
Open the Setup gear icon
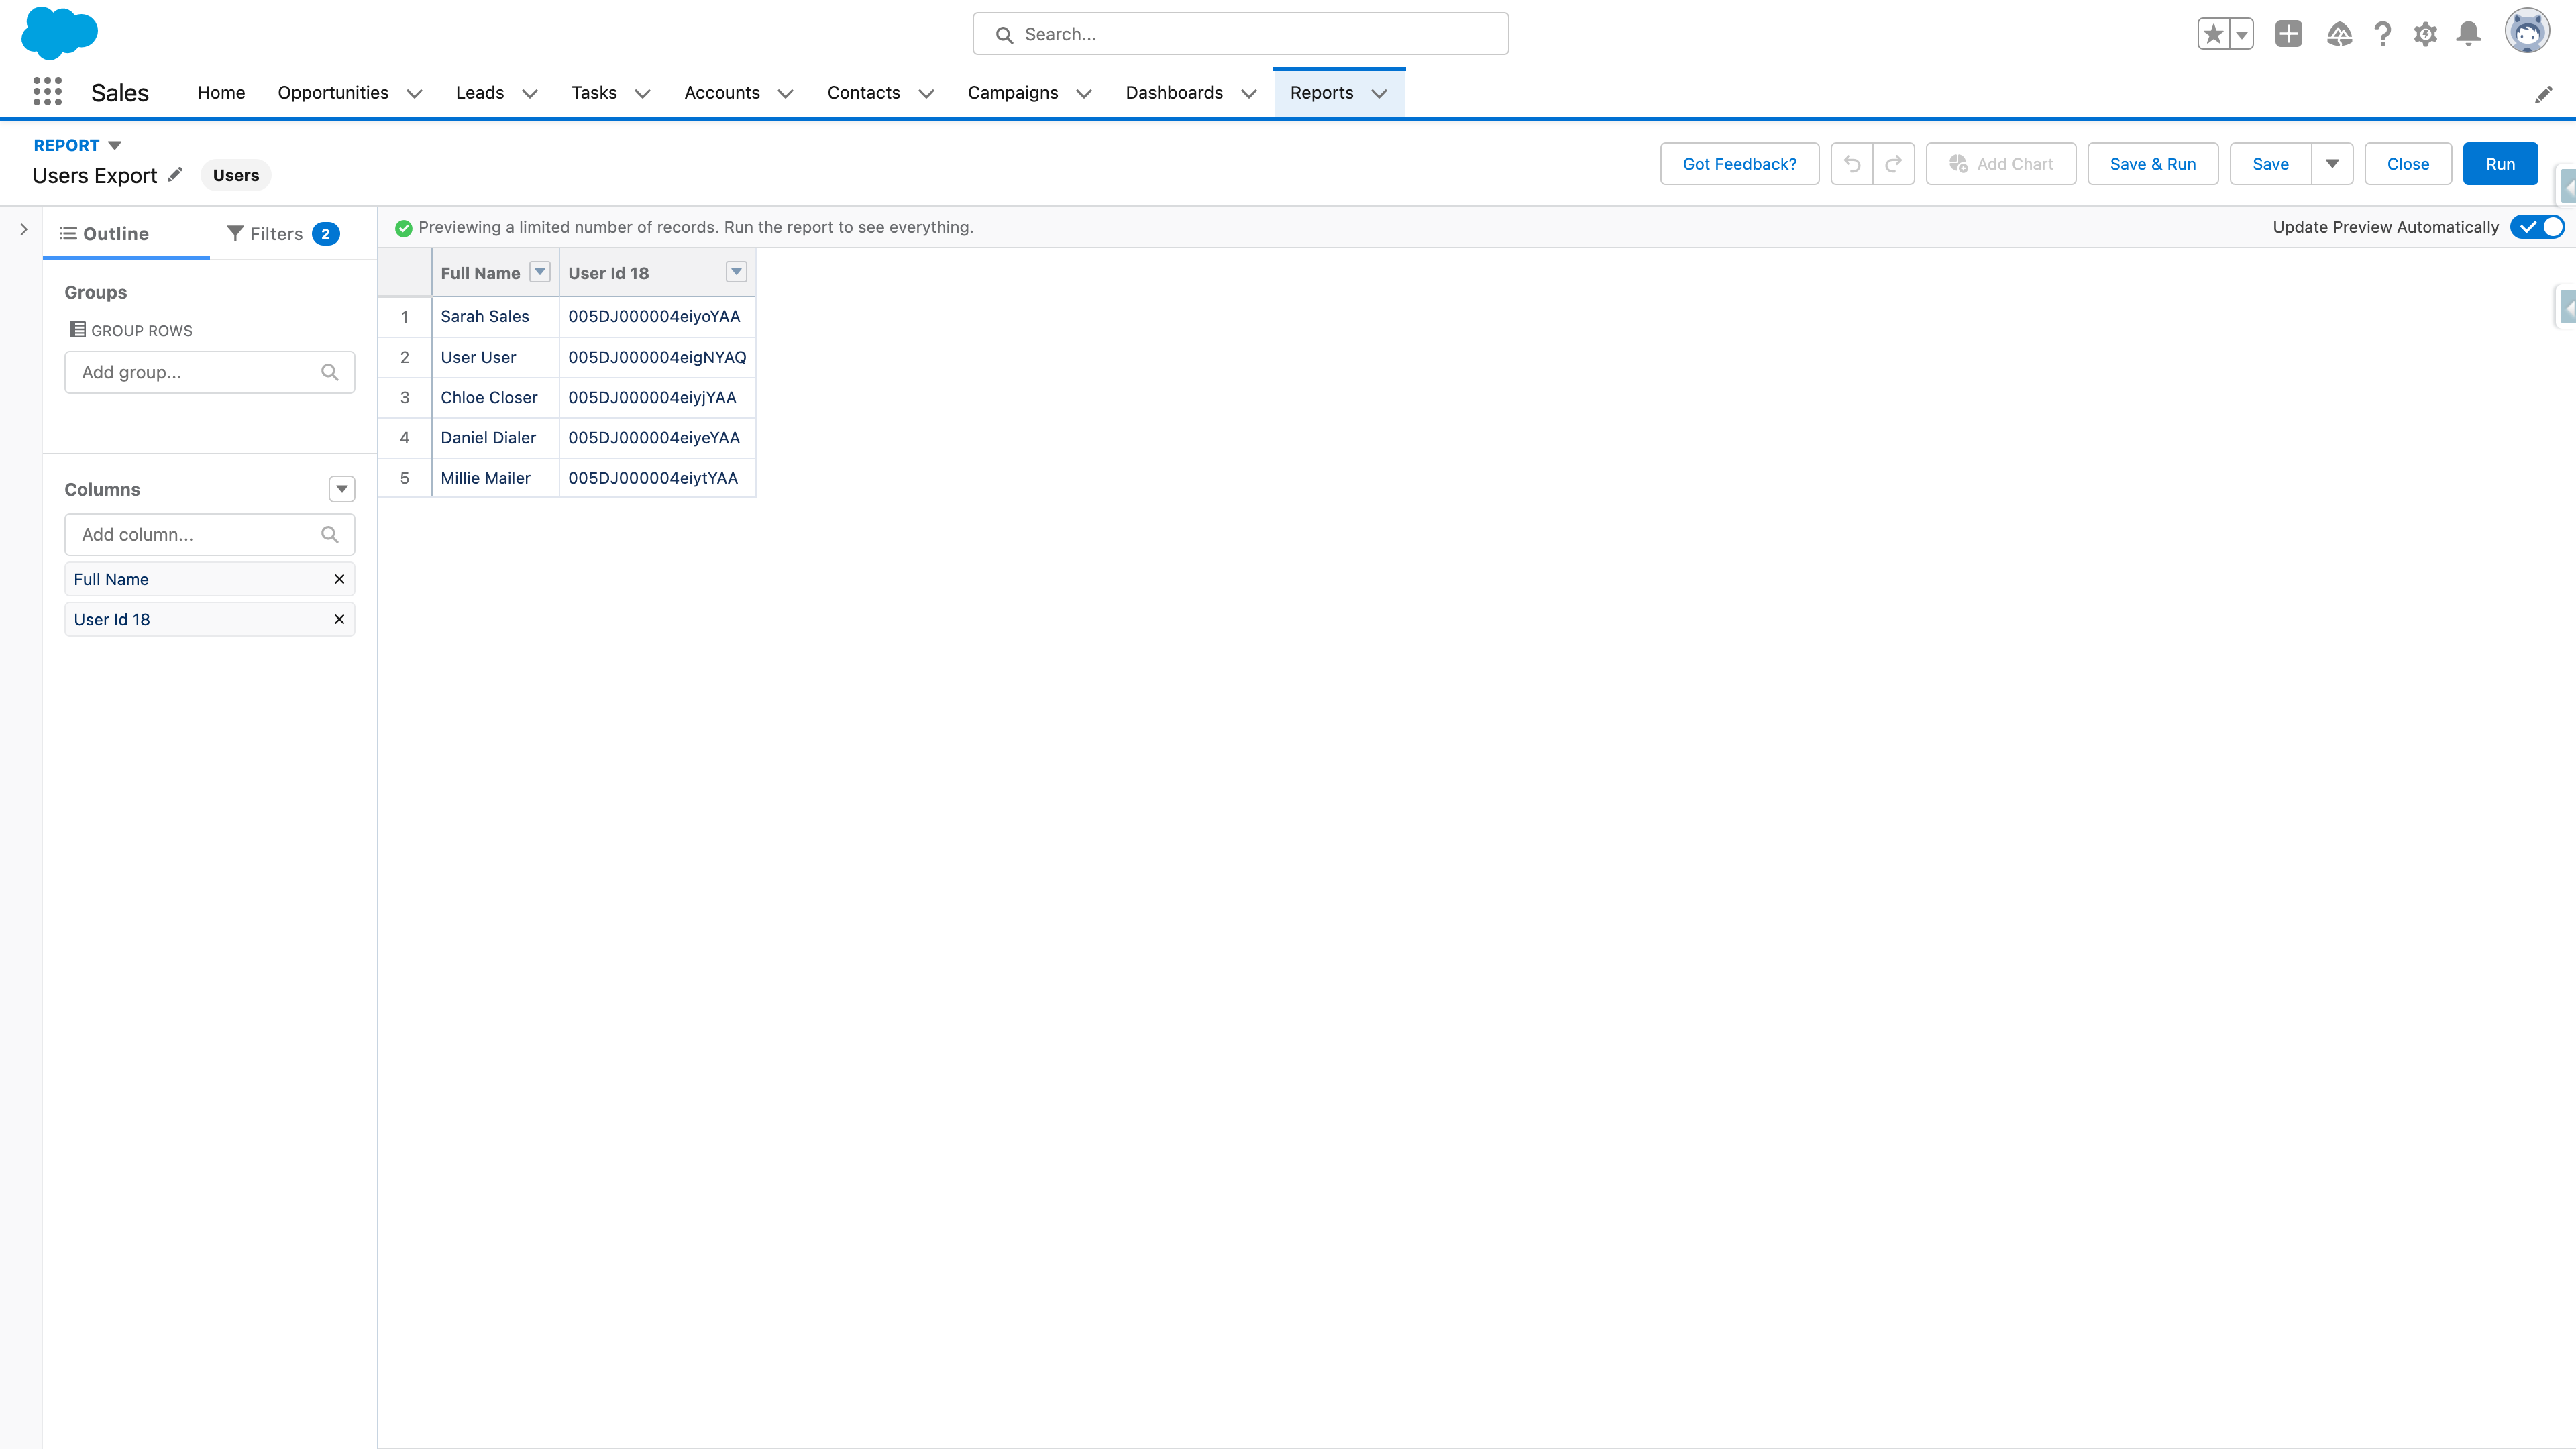tap(2425, 33)
